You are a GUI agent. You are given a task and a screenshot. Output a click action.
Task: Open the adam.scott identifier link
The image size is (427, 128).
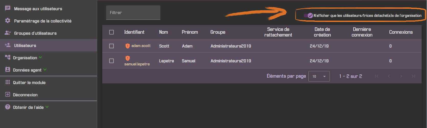[141, 46]
